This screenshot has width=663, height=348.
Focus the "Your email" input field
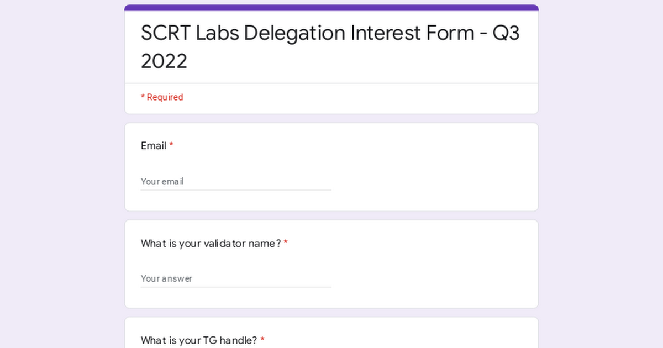236,182
